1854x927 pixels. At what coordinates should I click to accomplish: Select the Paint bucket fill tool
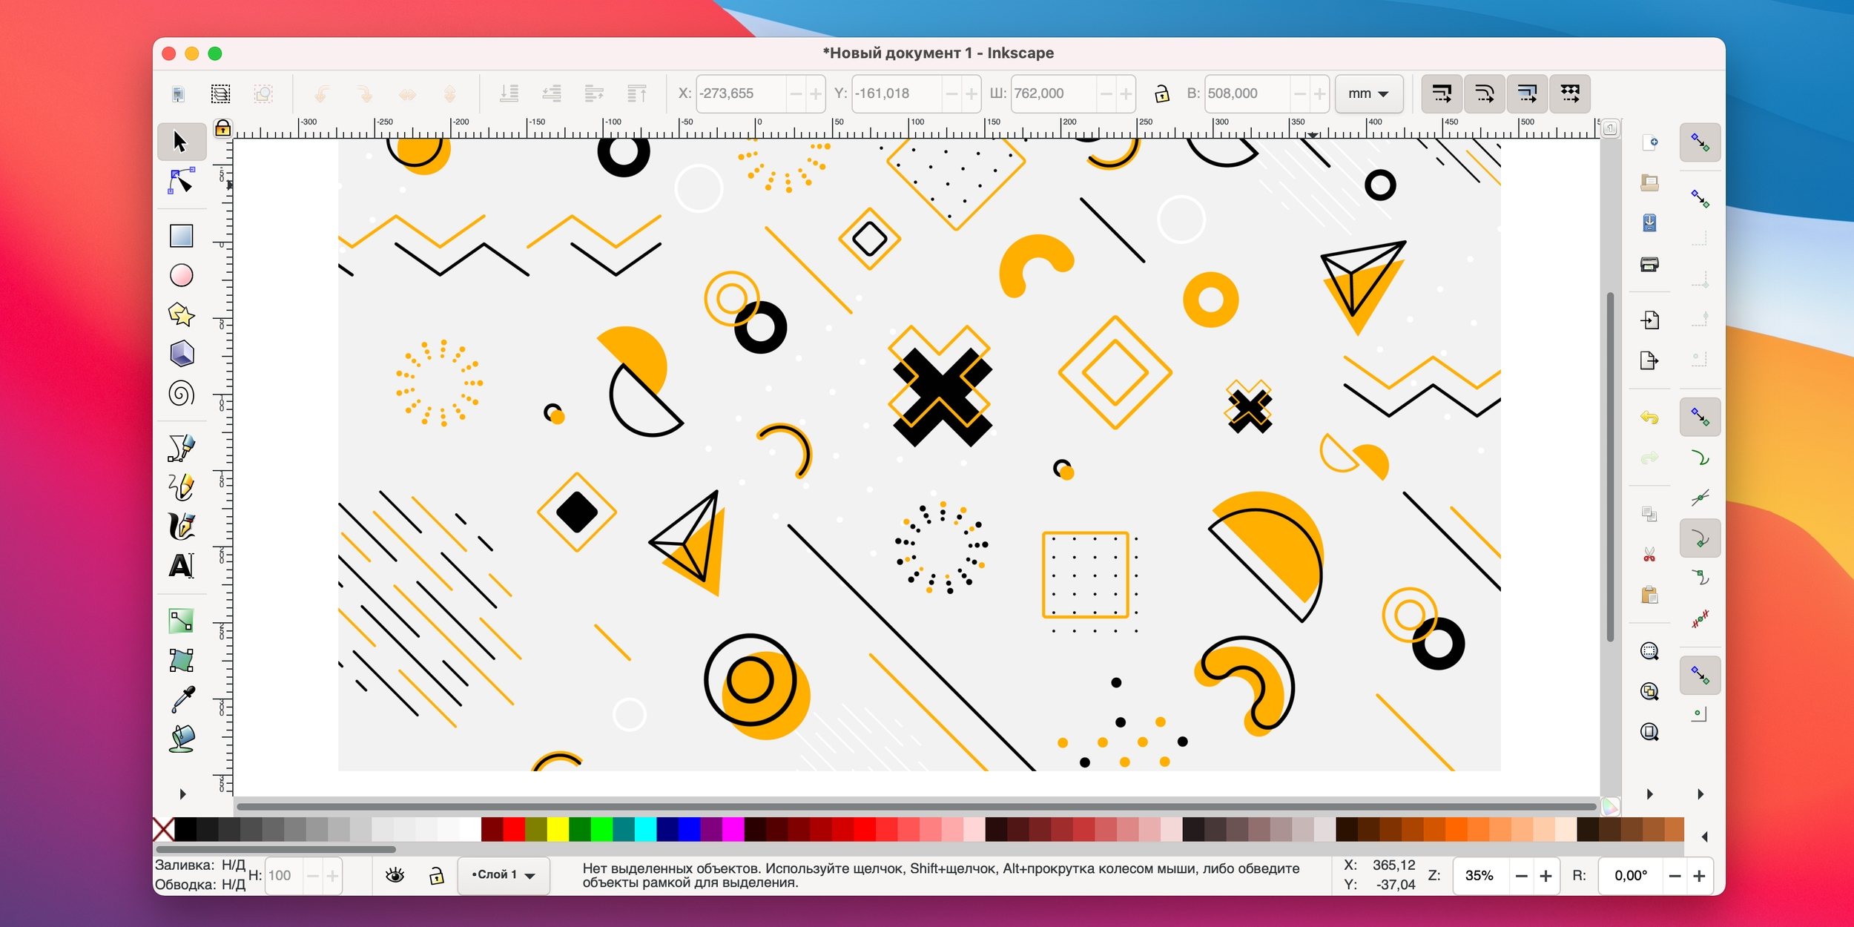(x=182, y=739)
